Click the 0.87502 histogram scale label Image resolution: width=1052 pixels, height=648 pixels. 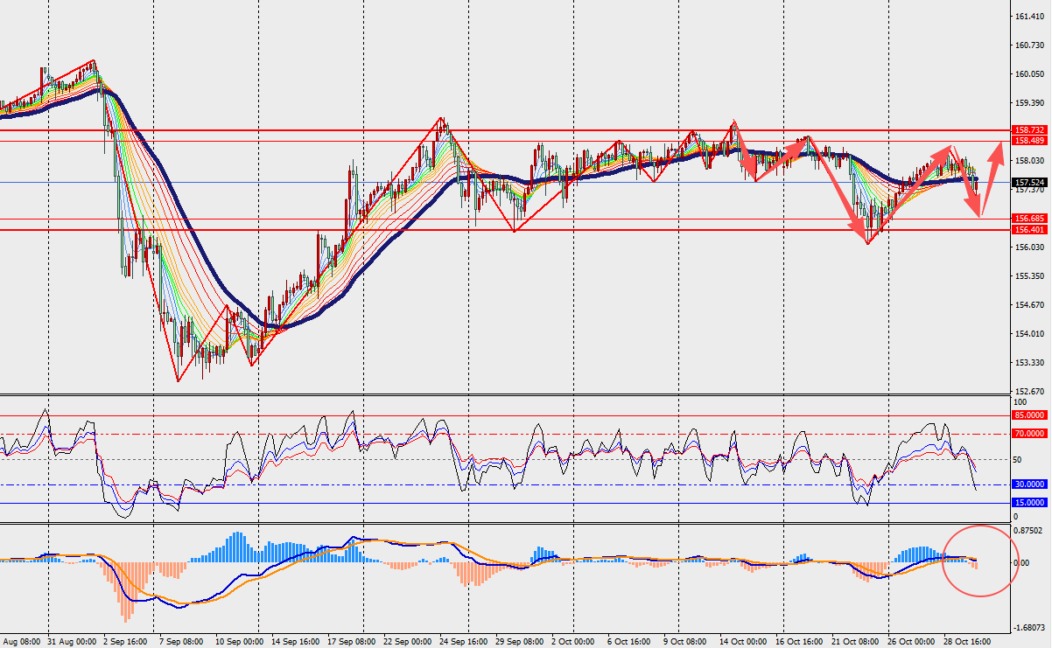pos(1028,531)
